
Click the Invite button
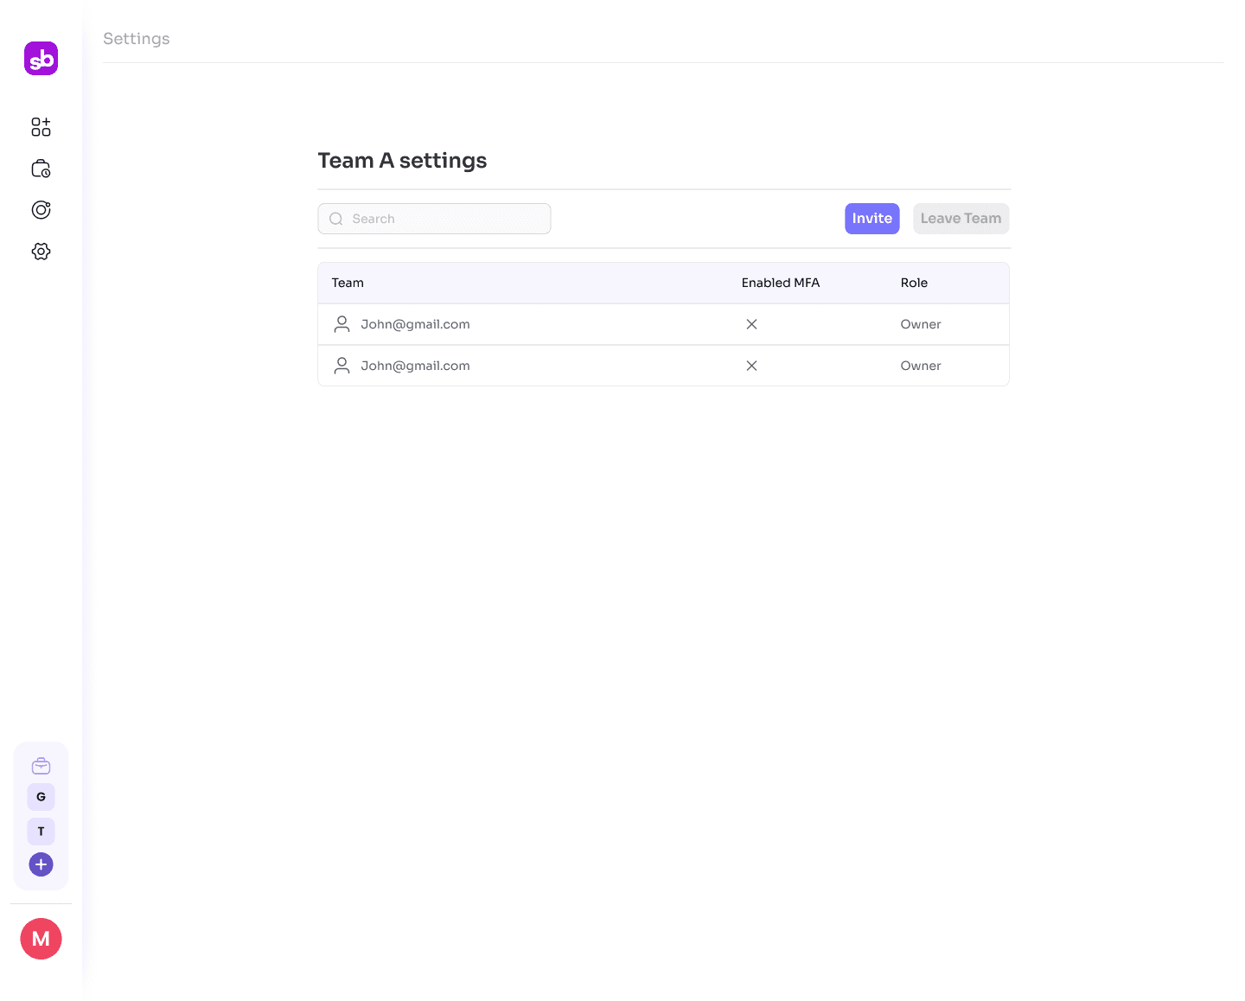pyautogui.click(x=871, y=219)
